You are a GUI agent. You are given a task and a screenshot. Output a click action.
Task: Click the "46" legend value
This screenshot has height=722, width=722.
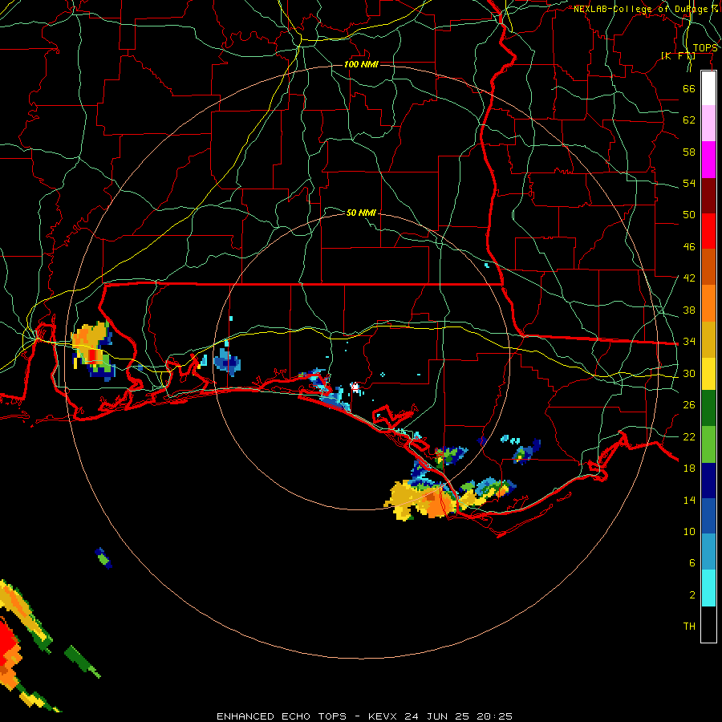pos(689,247)
